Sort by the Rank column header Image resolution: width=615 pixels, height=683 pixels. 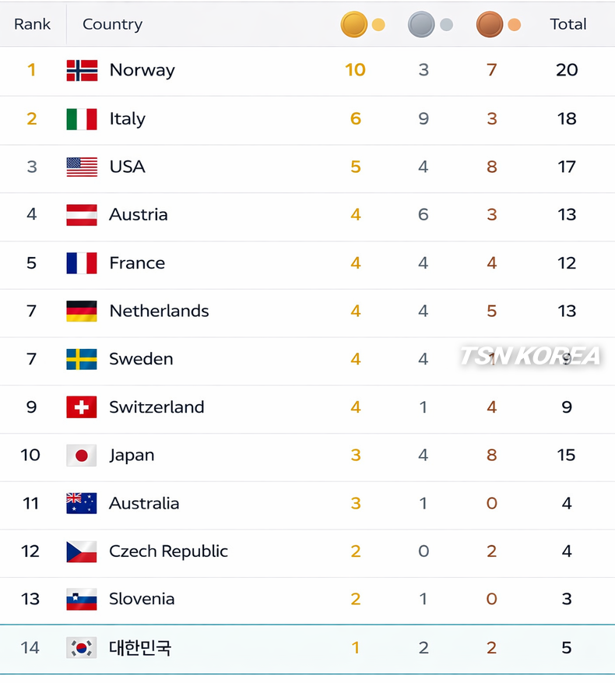click(x=32, y=24)
